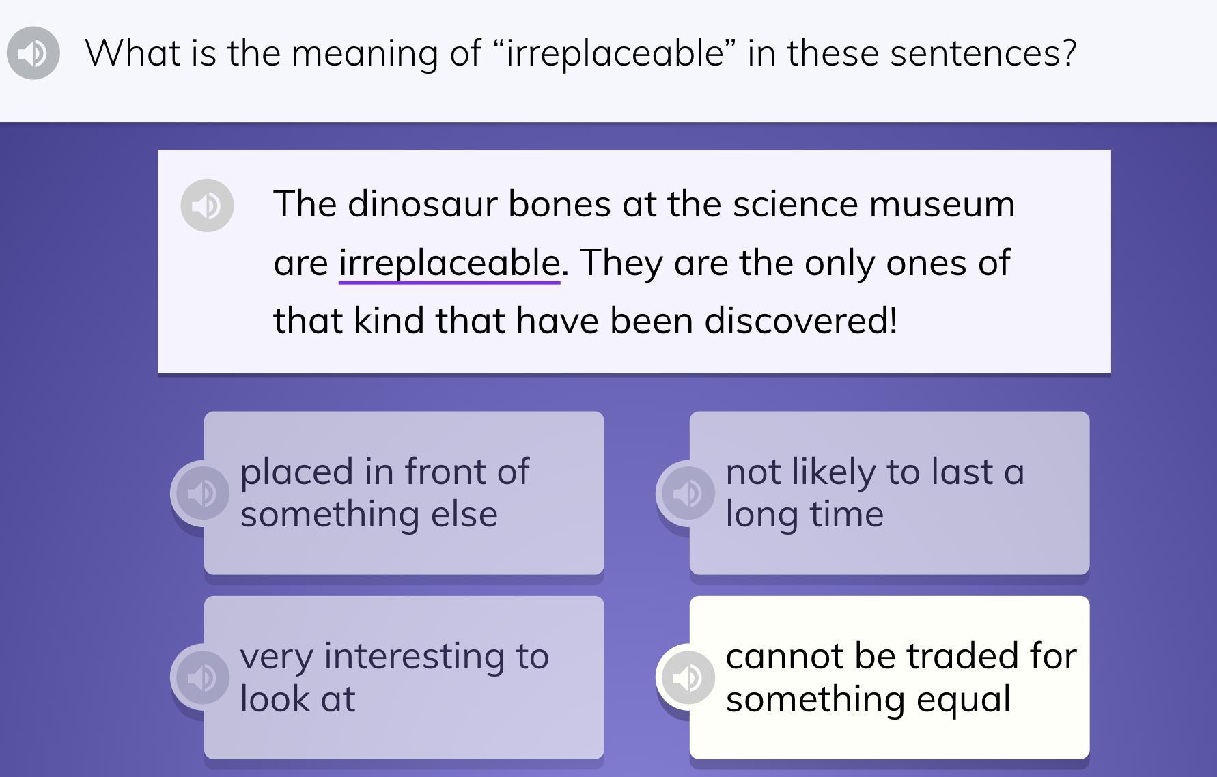The image size is (1217, 777).
Task: Click the quoted "irreplaceable" in the question
Action: tap(614, 53)
